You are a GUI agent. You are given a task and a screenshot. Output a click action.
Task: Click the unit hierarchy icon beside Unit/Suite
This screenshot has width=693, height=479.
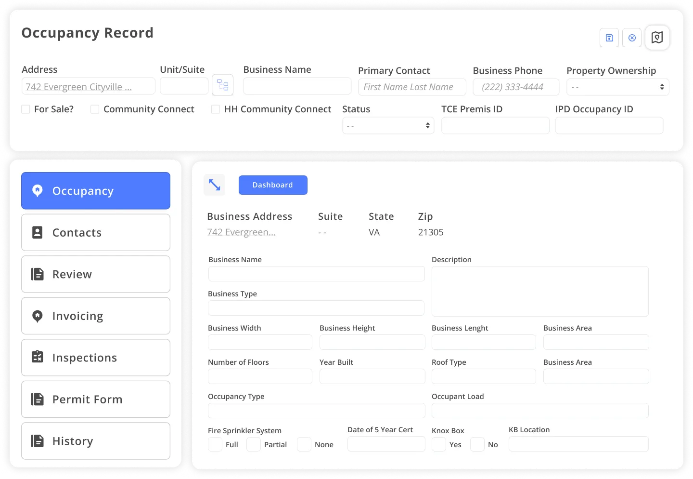coord(222,84)
